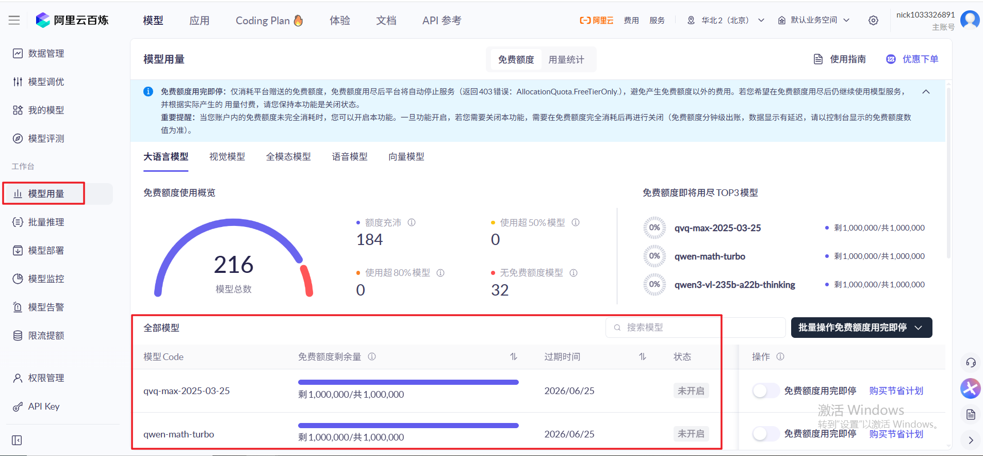Sort by 免费额度剩余量 column
The height and width of the screenshot is (456, 983).
click(514, 356)
